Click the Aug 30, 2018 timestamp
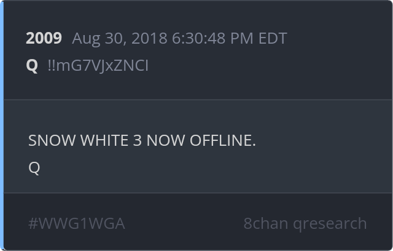This screenshot has width=393, height=251. coord(179,39)
